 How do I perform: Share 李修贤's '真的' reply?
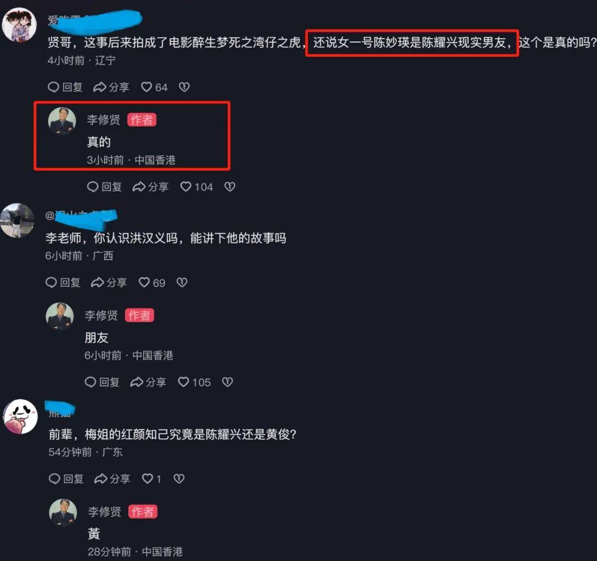150,186
